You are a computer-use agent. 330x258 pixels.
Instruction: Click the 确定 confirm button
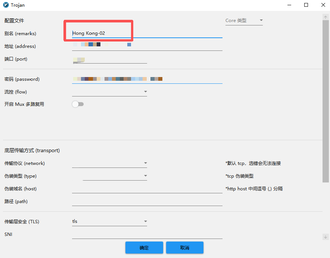(x=144, y=248)
